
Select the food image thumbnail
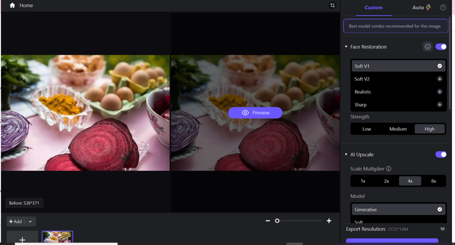[57, 237]
